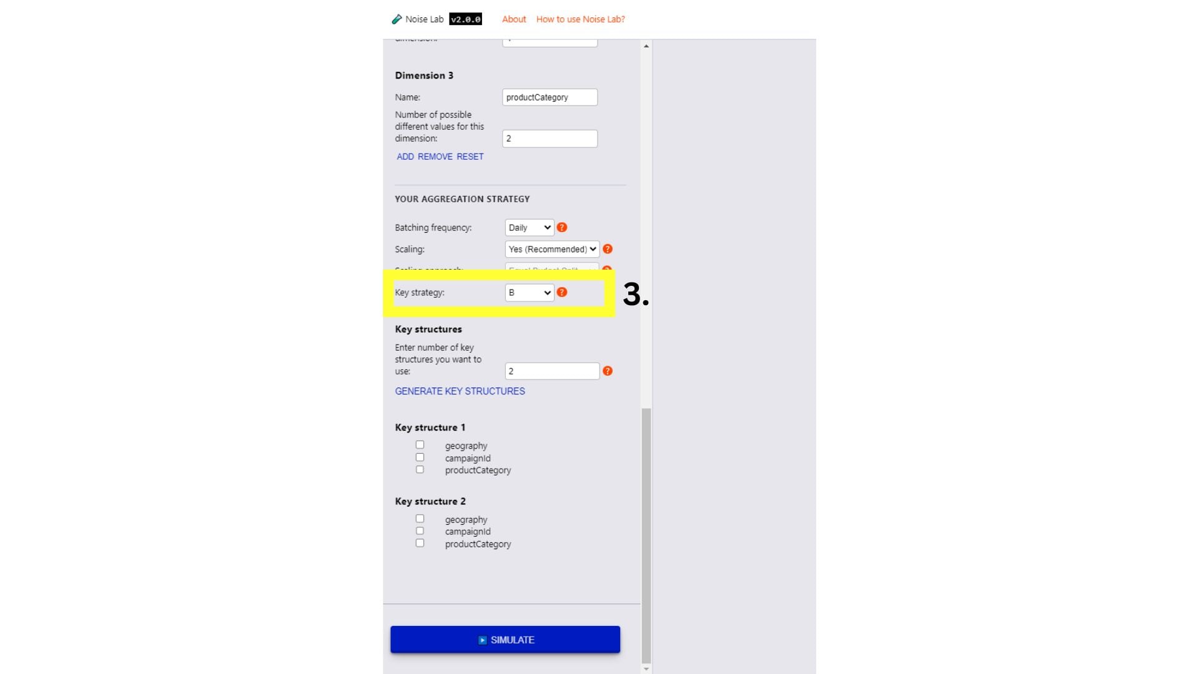This screenshot has width=1199, height=674.
Task: Click the help icon next to Batching frequency
Action: (x=563, y=227)
